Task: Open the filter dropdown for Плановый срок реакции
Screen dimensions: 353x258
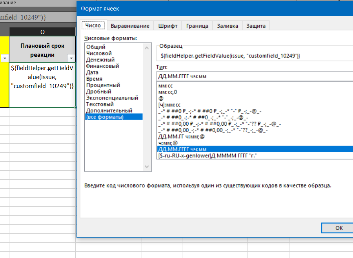Action: [71, 58]
